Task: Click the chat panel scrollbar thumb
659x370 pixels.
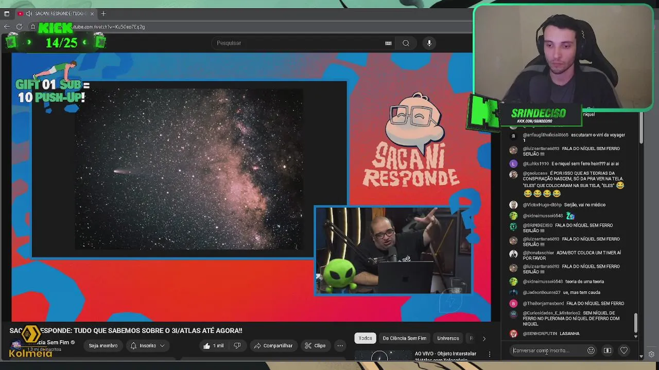Action: point(636,323)
